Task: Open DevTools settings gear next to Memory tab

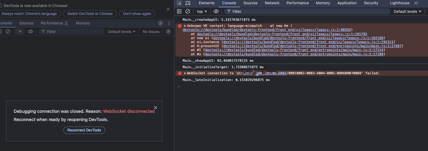Action: pyautogui.click(x=160, y=23)
